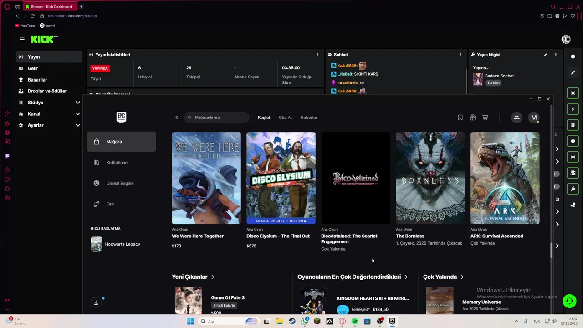Viewport: 583px width, 328px height.
Task: Open the Epic downloads arrow icon
Action: [x=96, y=302]
